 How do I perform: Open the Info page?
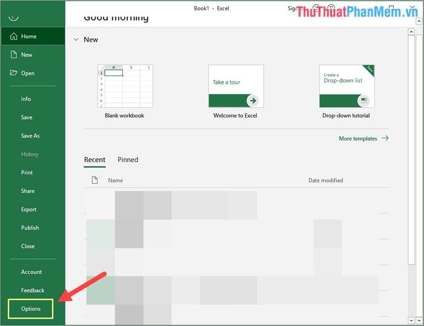tap(26, 99)
